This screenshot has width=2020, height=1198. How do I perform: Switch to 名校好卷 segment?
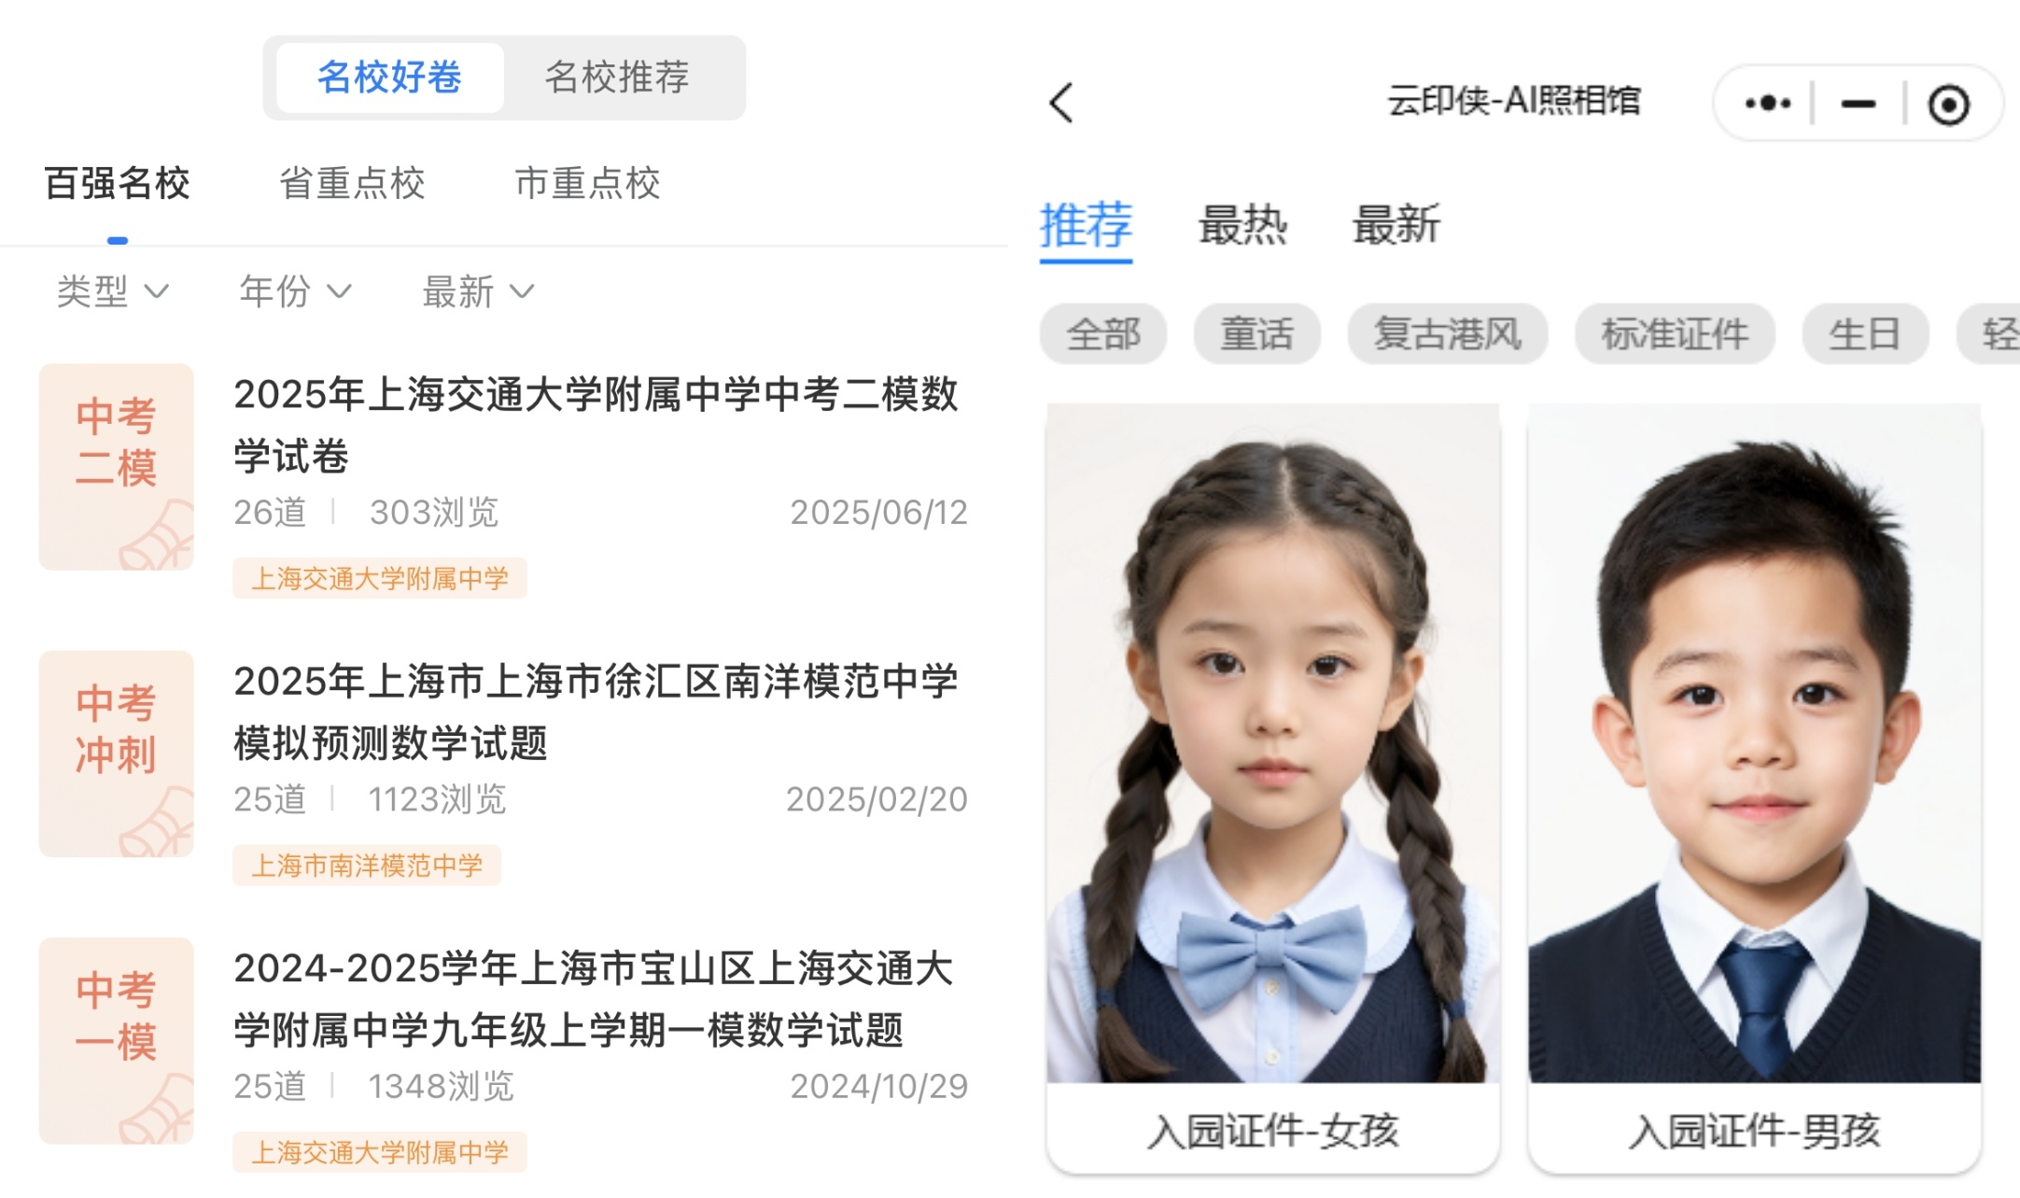389,78
